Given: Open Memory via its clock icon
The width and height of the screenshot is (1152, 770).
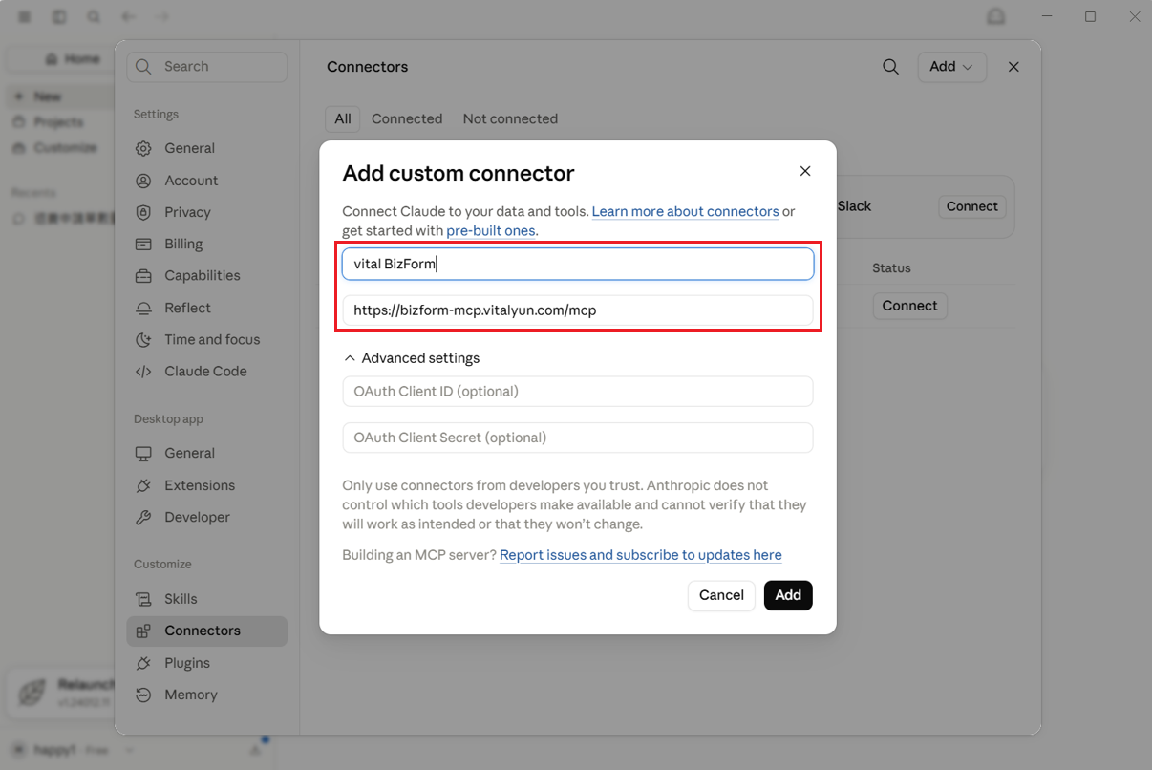Looking at the screenshot, I should point(143,695).
